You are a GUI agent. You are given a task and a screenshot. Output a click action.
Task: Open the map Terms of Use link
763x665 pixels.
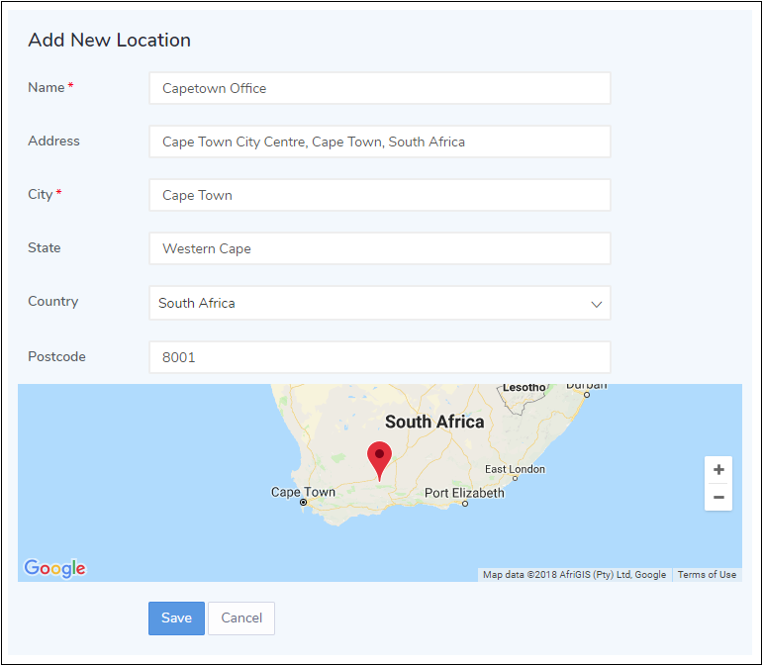(x=707, y=575)
